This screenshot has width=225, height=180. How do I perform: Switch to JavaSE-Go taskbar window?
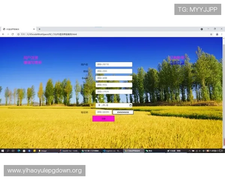69,151
